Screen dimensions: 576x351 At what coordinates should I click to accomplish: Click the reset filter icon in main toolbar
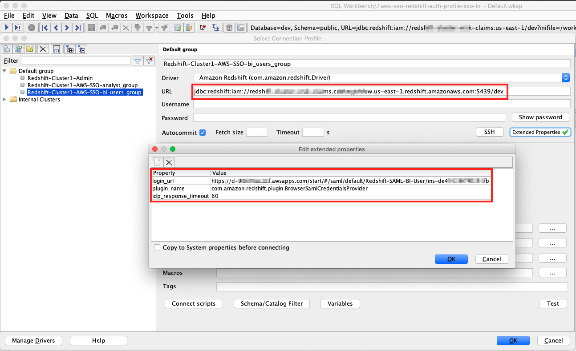point(164,28)
